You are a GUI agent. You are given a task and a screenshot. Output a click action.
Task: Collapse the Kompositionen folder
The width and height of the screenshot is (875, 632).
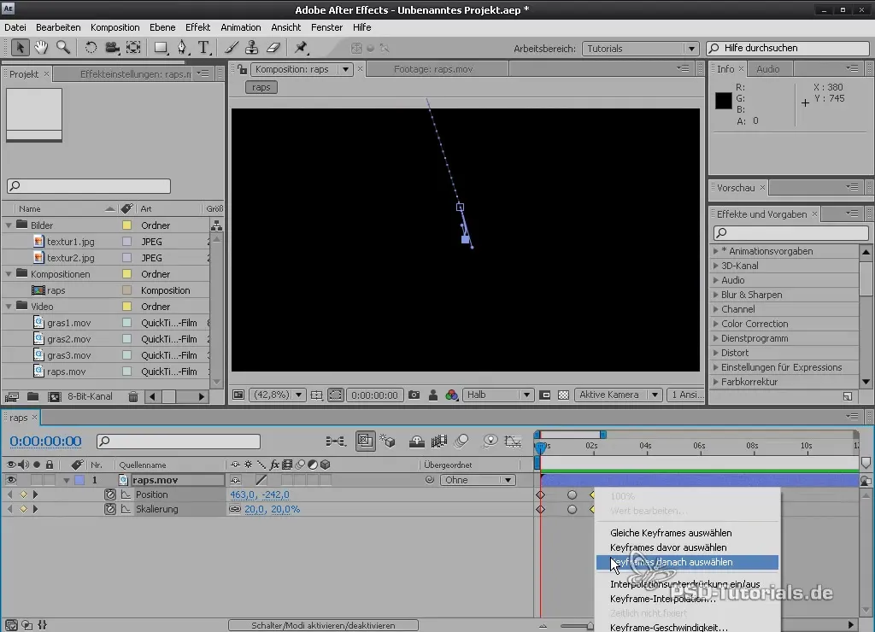pos(9,274)
